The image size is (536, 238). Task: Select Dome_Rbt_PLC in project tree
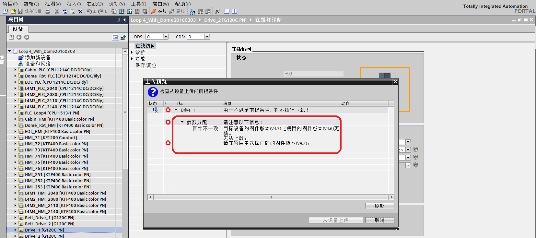tap(63, 76)
